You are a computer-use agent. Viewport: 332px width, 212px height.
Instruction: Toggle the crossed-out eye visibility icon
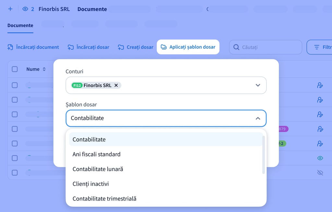click(320, 173)
